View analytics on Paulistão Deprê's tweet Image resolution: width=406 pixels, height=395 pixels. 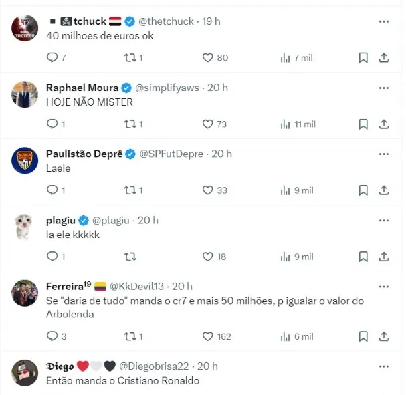click(286, 190)
